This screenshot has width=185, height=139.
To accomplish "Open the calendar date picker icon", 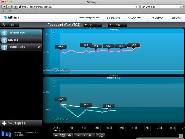I will coord(62,135).
